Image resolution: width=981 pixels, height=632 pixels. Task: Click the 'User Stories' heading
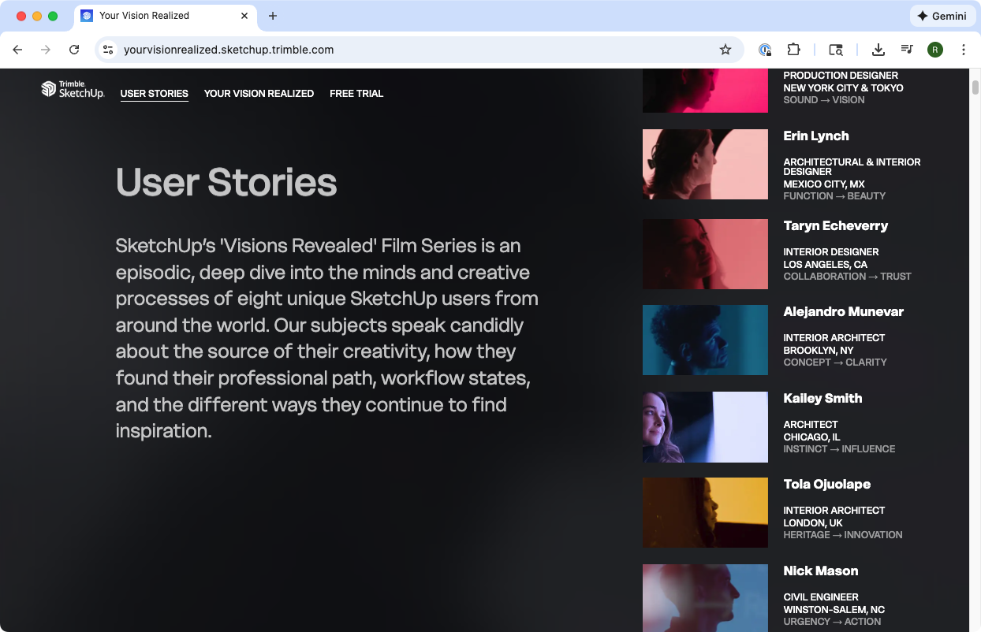(x=226, y=182)
